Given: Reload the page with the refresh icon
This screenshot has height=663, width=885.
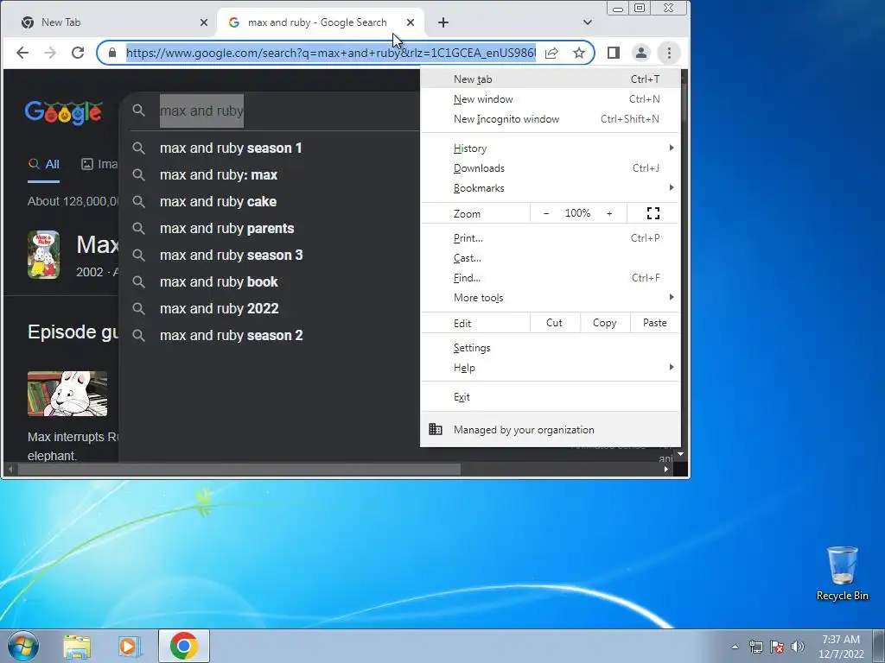Looking at the screenshot, I should point(78,53).
